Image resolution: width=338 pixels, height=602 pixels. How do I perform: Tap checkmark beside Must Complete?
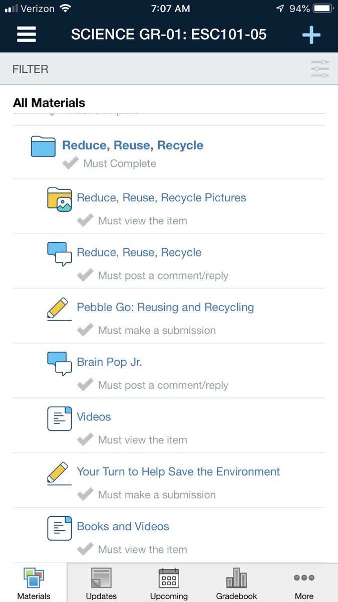[x=70, y=163]
